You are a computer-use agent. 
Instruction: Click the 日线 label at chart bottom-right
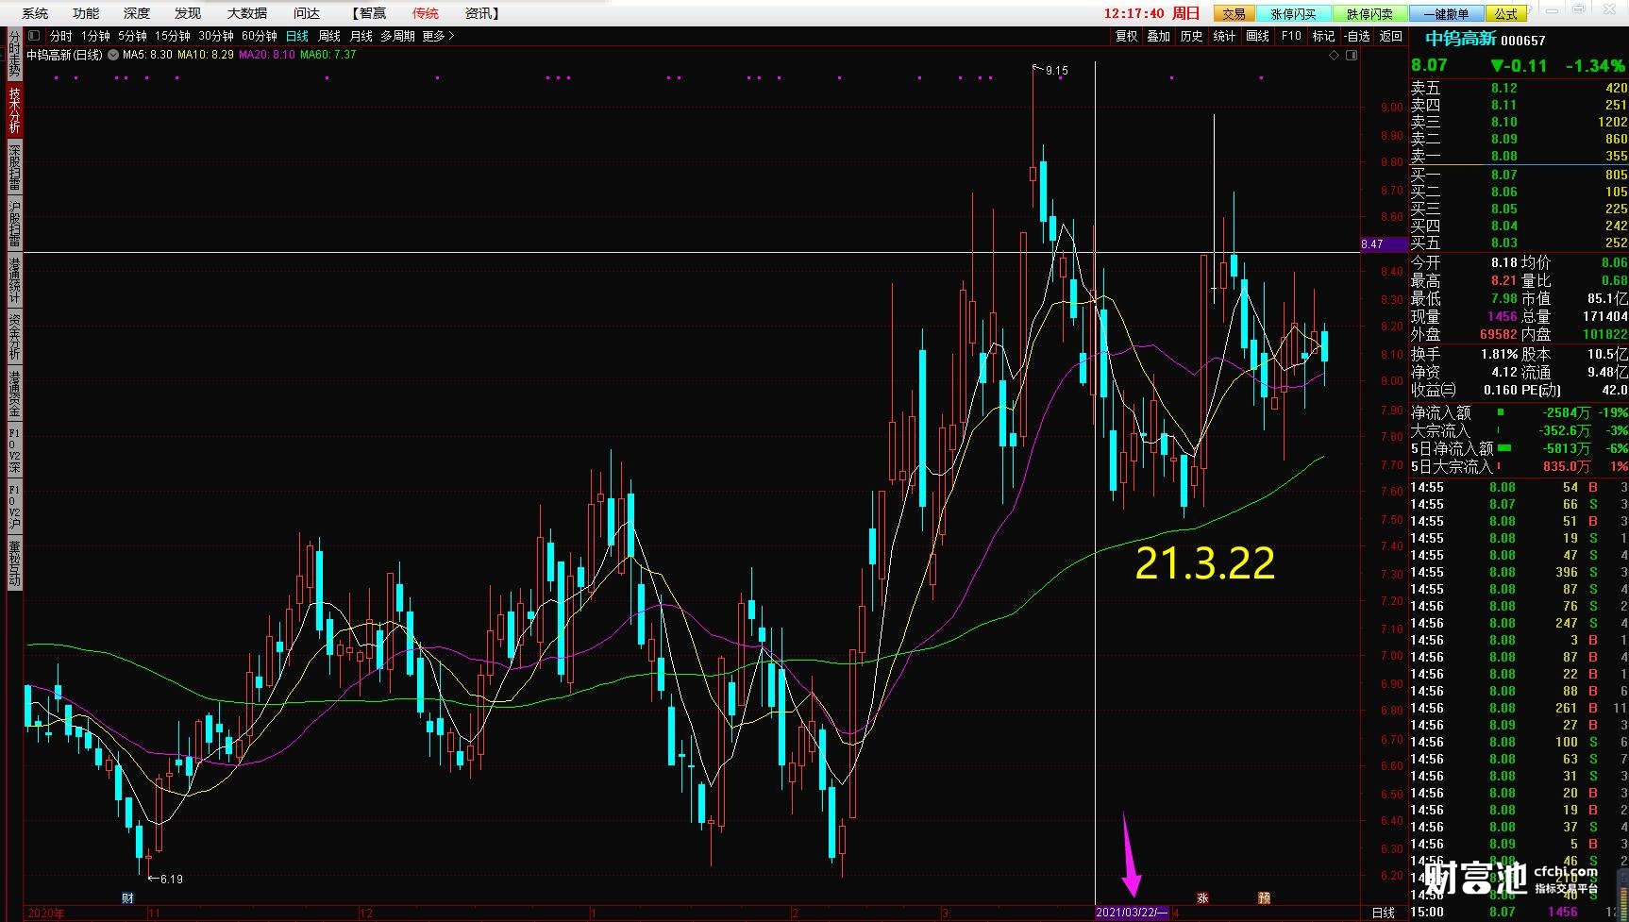click(1384, 914)
